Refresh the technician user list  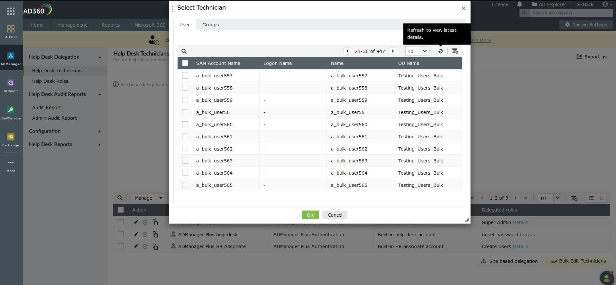pyautogui.click(x=441, y=51)
